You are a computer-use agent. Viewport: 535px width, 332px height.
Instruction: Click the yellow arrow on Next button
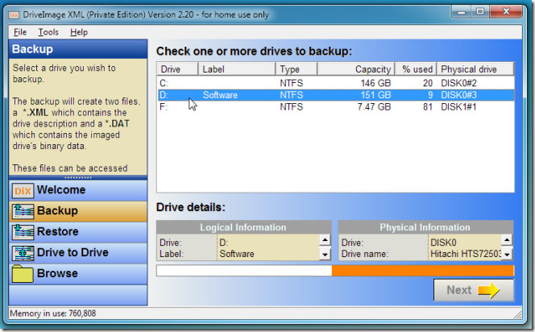tap(488, 290)
